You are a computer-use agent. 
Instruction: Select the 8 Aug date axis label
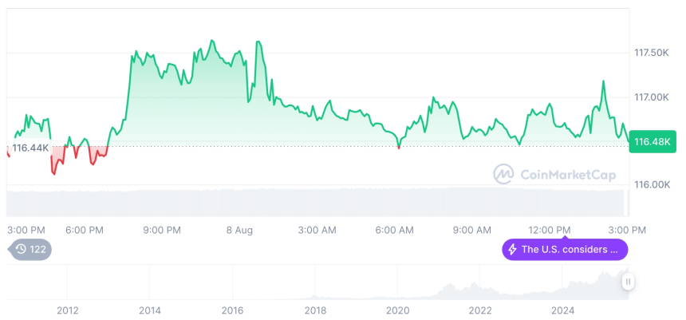point(239,230)
